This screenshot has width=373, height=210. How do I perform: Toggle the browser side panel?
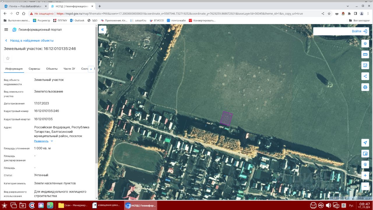point(356,13)
